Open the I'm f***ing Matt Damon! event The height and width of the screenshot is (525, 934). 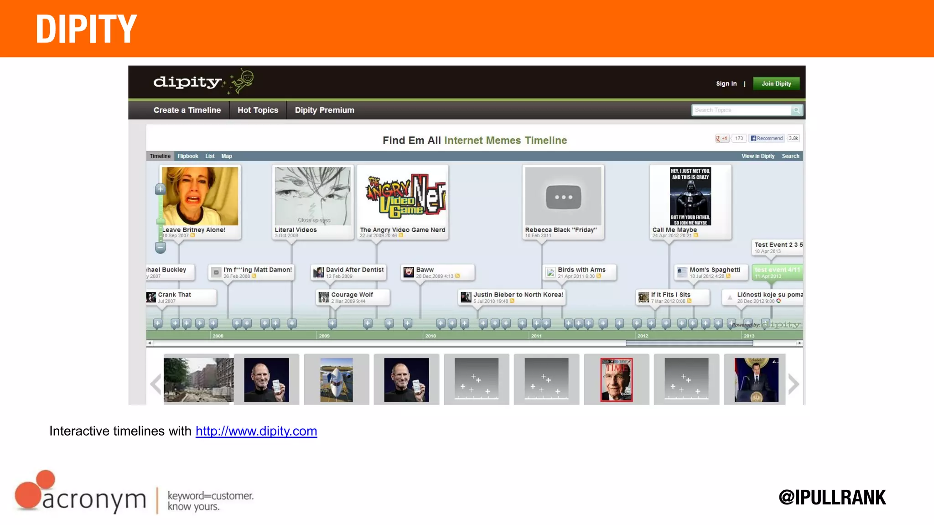251,272
